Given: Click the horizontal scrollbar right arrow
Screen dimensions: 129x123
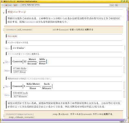Looking at the screenshot, I should coord(125,119).
